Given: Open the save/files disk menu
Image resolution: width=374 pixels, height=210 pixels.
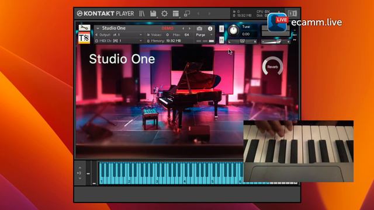Looking at the screenshot, I should click(x=153, y=13).
